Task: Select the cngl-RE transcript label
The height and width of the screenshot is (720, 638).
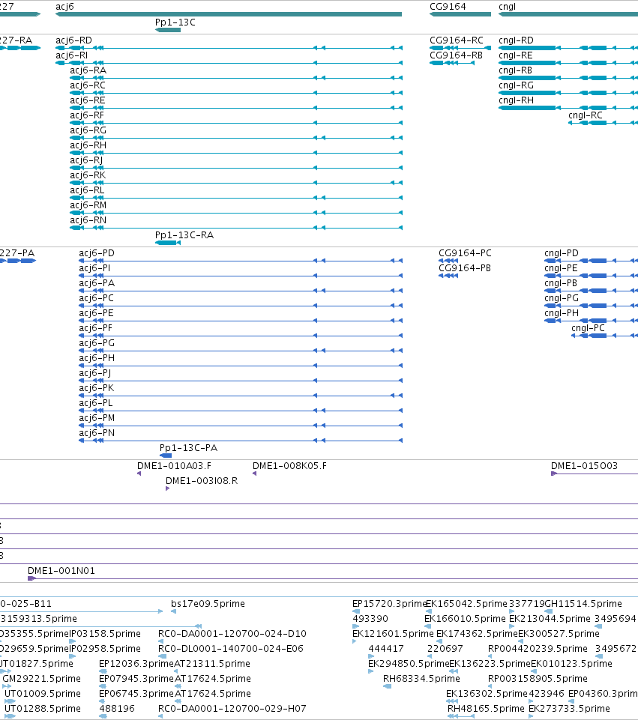Action: pos(516,55)
